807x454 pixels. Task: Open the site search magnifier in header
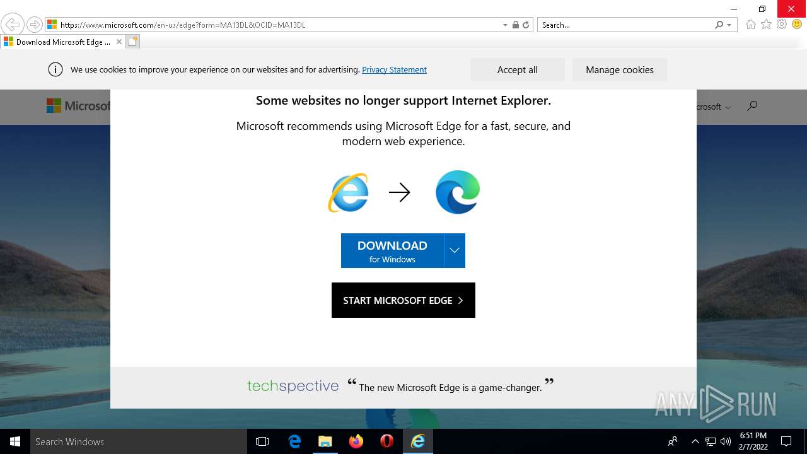pyautogui.click(x=752, y=106)
